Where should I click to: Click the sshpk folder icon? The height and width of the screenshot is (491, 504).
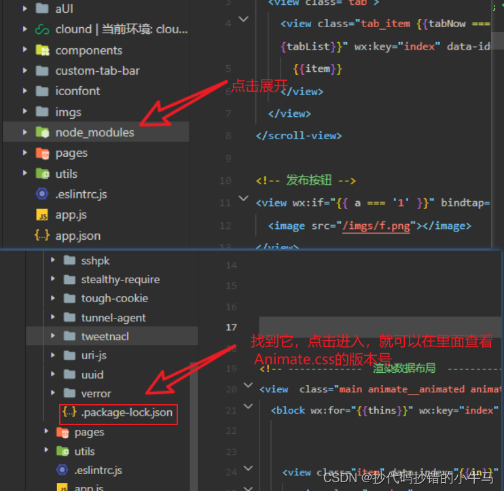69,260
